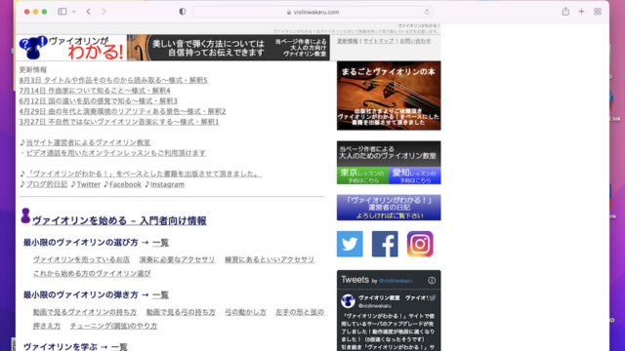Image resolution: width=625 pixels, height=351 pixels.
Task: Show the tab overview grid
Action: coord(598,12)
